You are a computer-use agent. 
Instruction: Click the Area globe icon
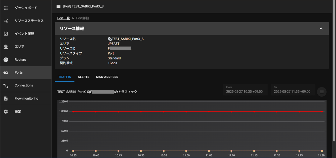tap(6, 47)
